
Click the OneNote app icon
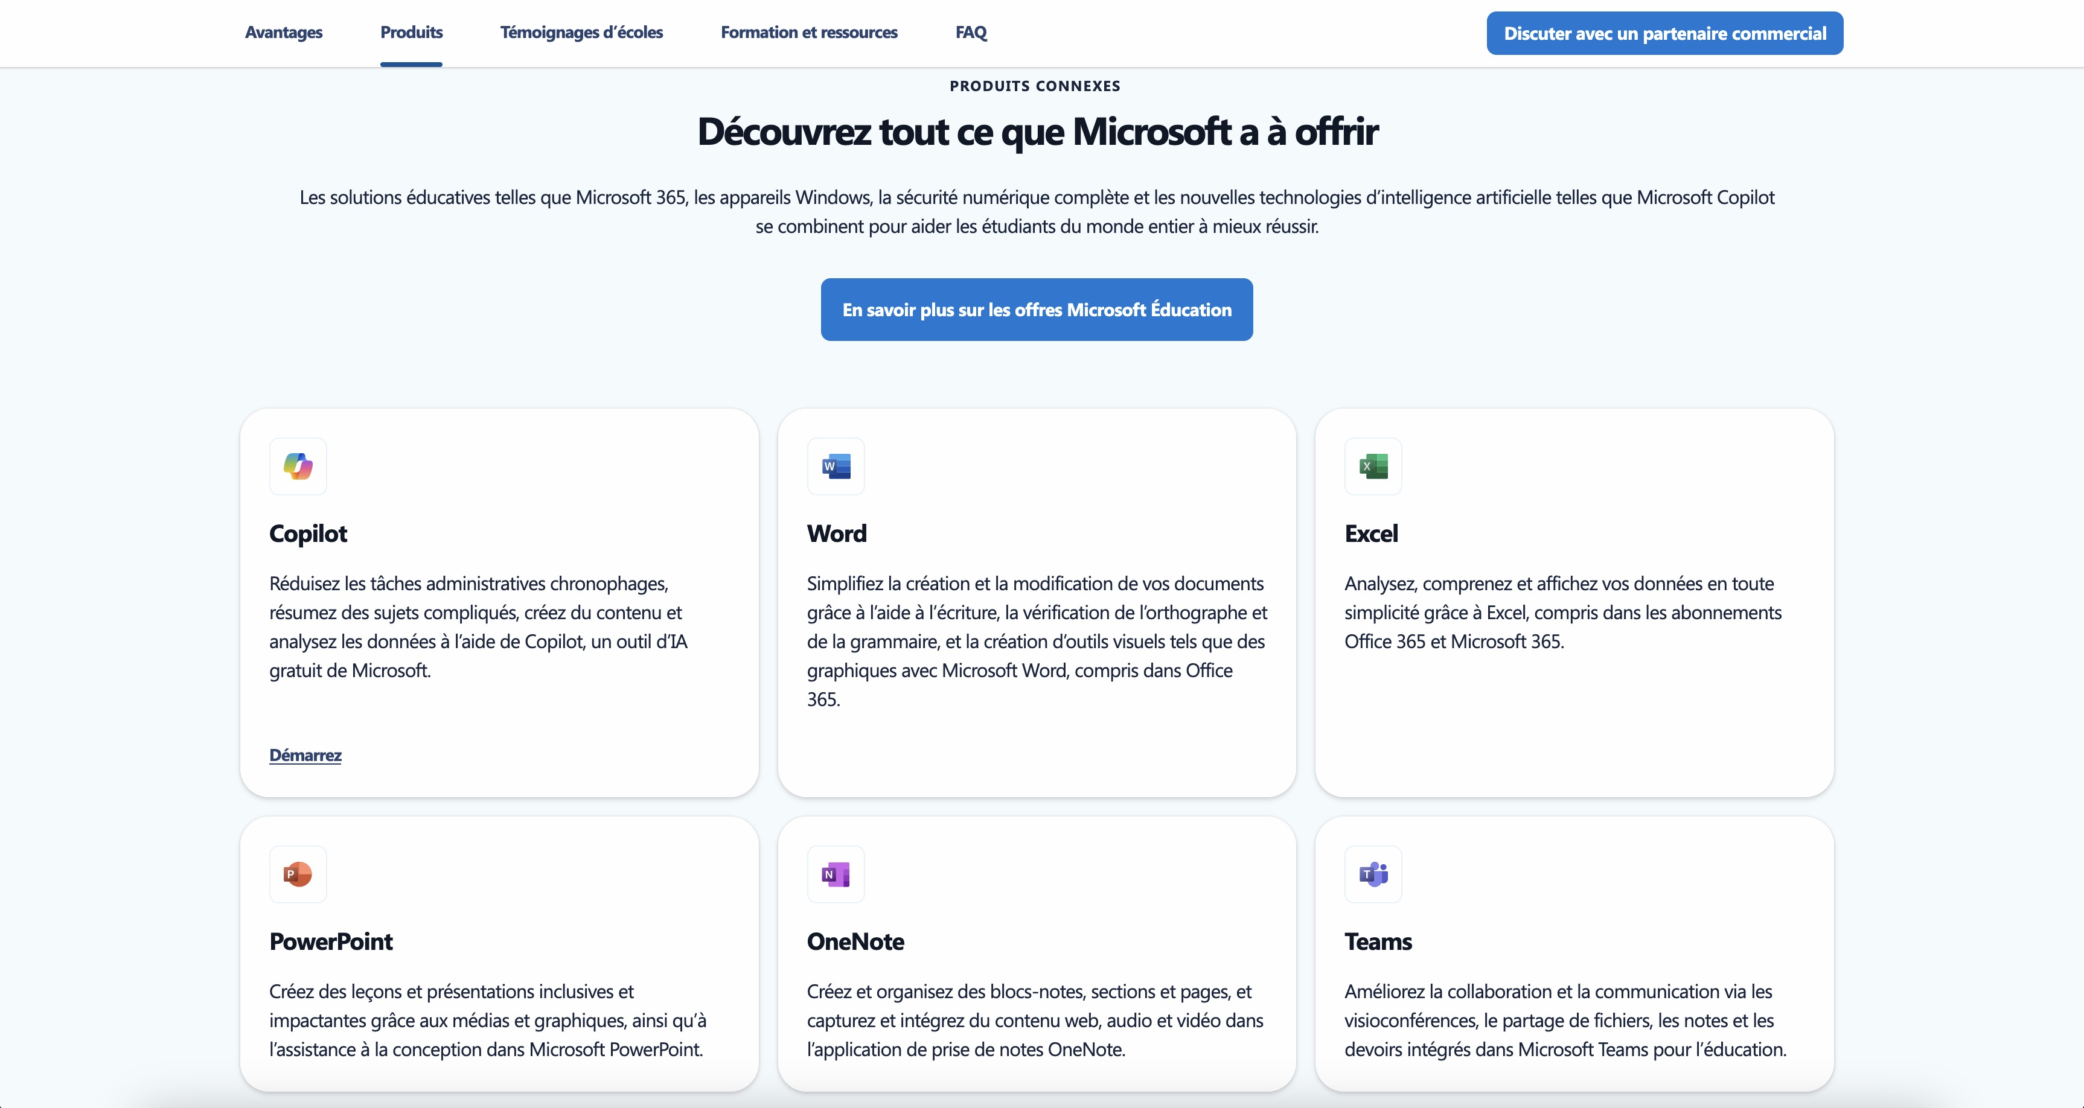(x=836, y=874)
